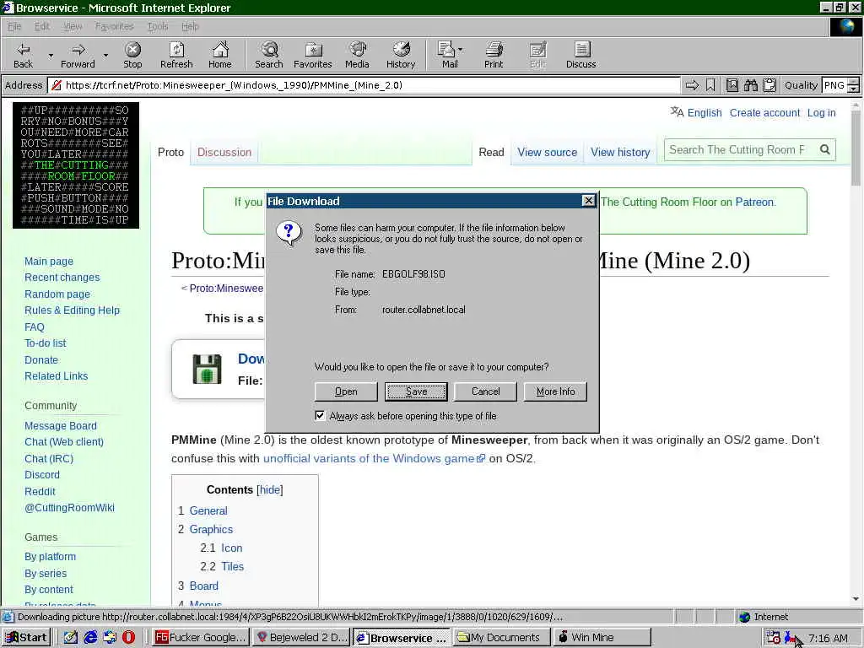The height and width of the screenshot is (648, 864).
Task: Click the unofficial variants external link
Action: coord(374,458)
